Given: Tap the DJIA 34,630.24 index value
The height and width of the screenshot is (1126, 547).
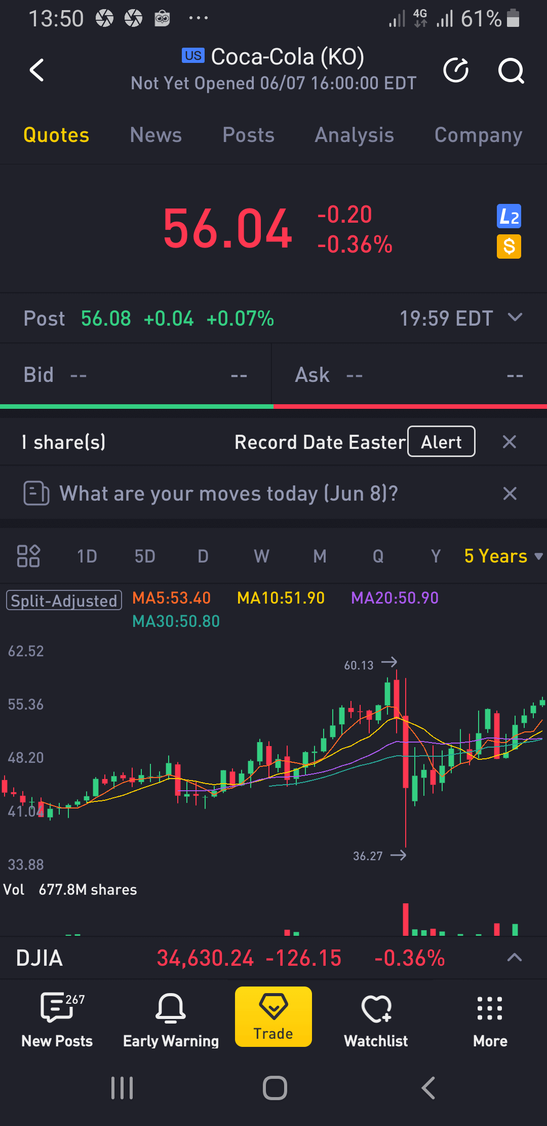Looking at the screenshot, I should [x=205, y=958].
